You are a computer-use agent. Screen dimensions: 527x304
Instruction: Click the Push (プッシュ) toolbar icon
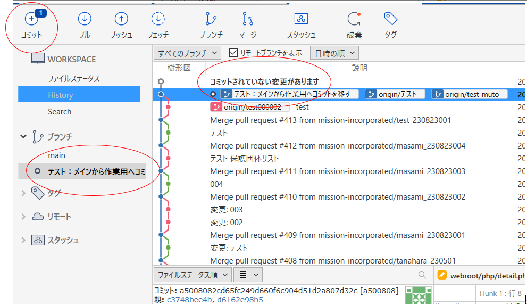(121, 20)
